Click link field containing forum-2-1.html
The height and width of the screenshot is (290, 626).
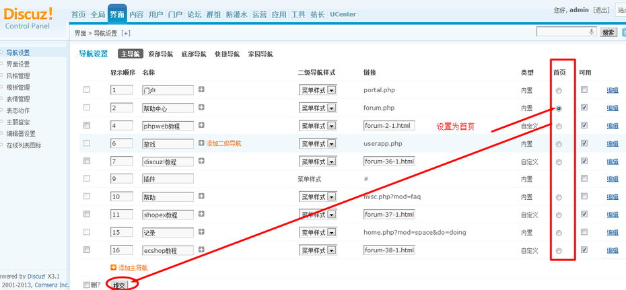pyautogui.click(x=389, y=126)
